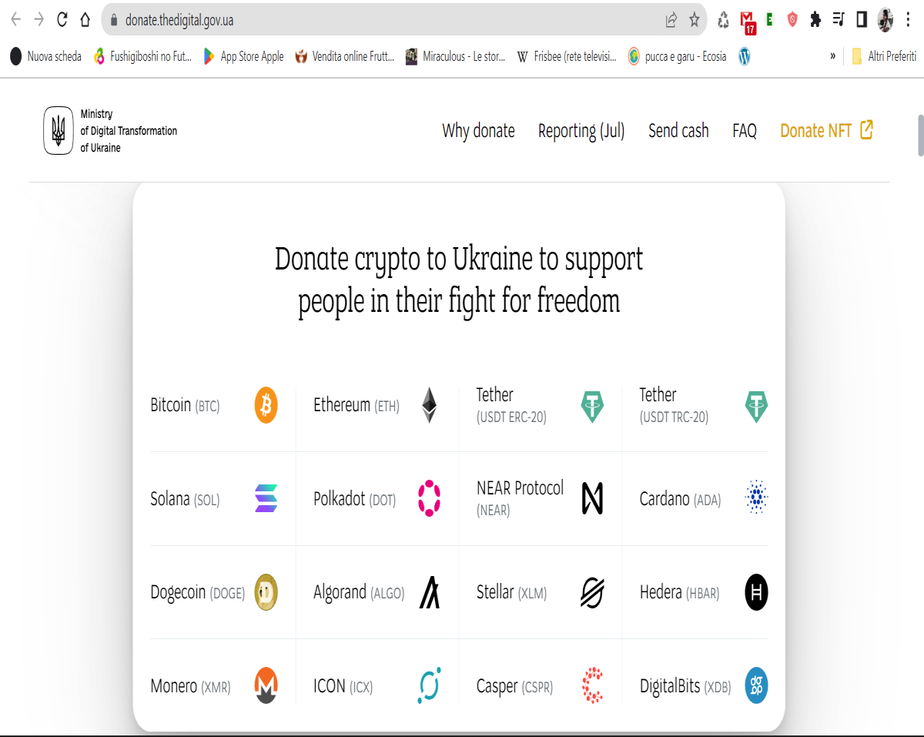Select the Hedera black H icon
The height and width of the screenshot is (737, 924).
click(x=756, y=592)
